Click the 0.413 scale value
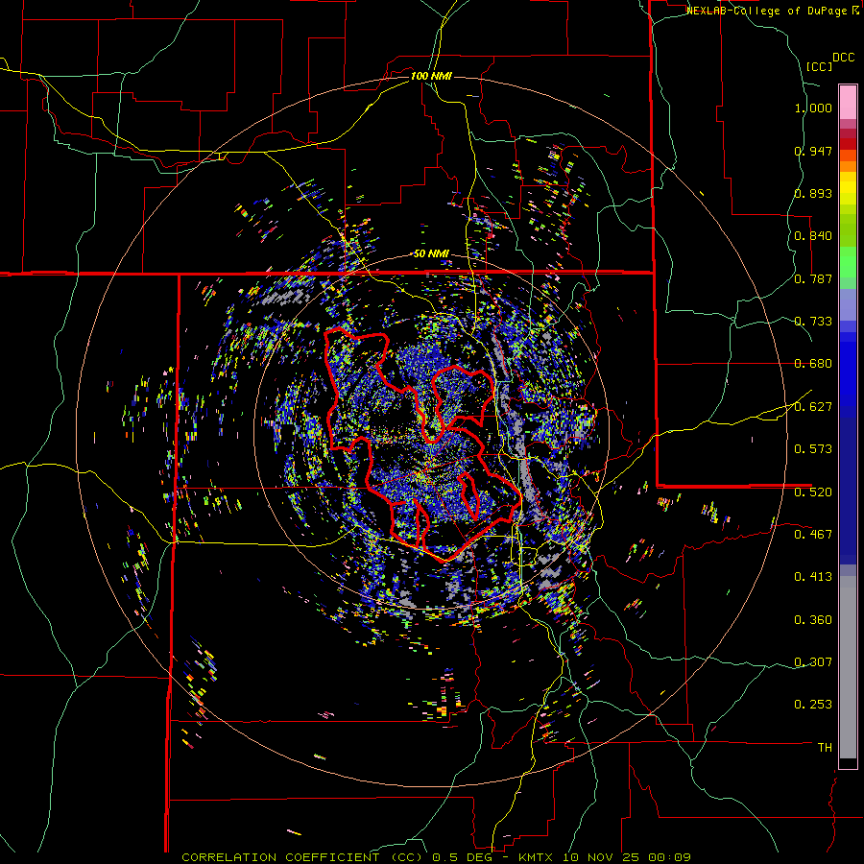This screenshot has height=864, width=864. (x=813, y=577)
